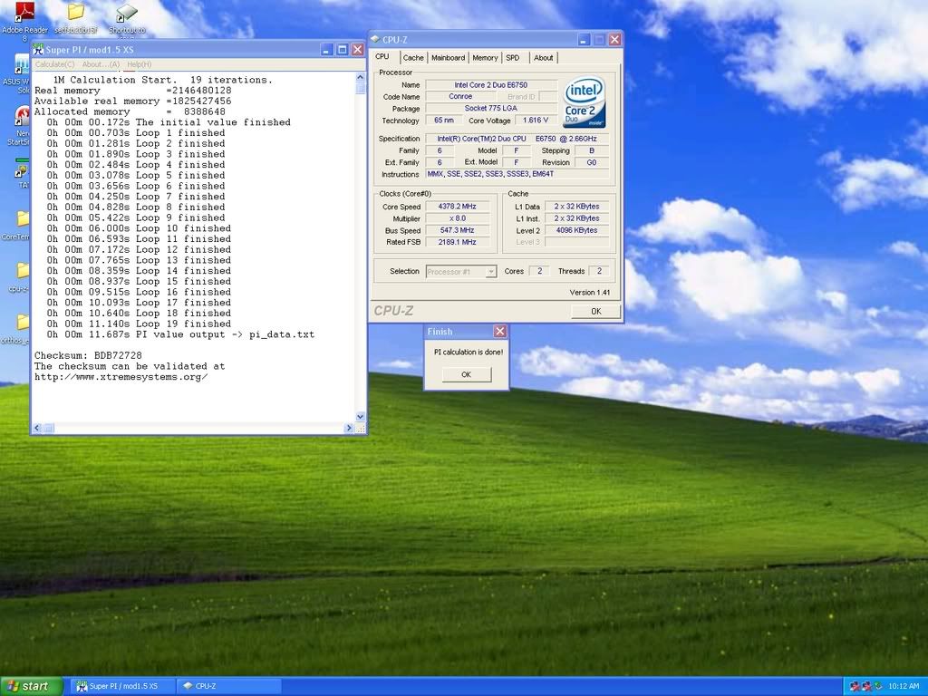Viewport: 928px width, 696px height.
Task: Open the yellow folder icon beside Adobe Reader
Action: coord(76,13)
